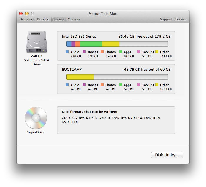Image resolution: width=206 pixels, height=187 pixels.
Task: Click the 'About This Mac' window title
Action: tap(103, 14)
